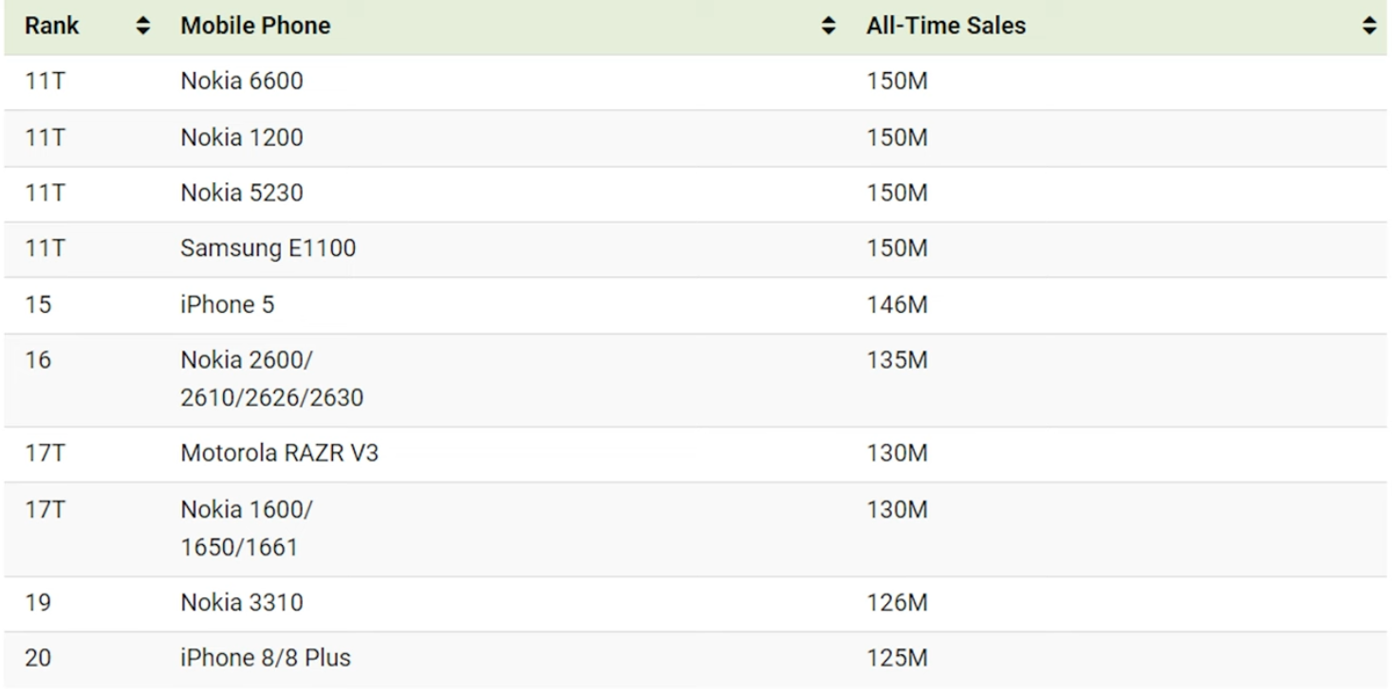Select the Nokia 3310 cell
Image resolution: width=1392 pixels, height=694 pixels.
pos(242,603)
